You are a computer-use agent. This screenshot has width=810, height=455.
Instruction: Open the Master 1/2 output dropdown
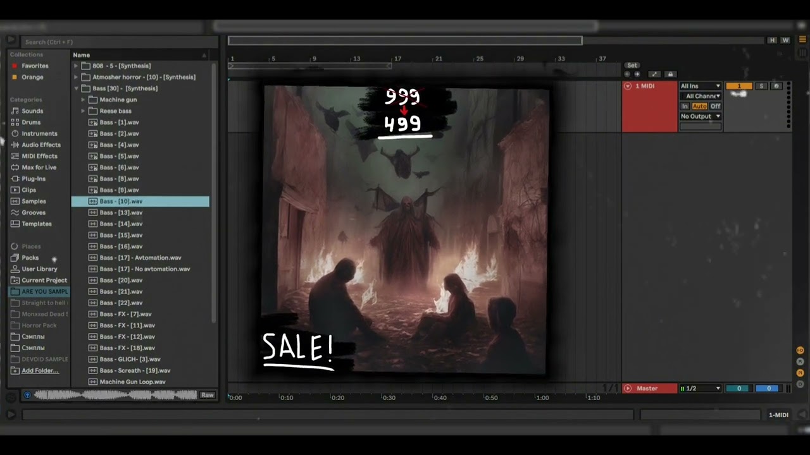701,389
